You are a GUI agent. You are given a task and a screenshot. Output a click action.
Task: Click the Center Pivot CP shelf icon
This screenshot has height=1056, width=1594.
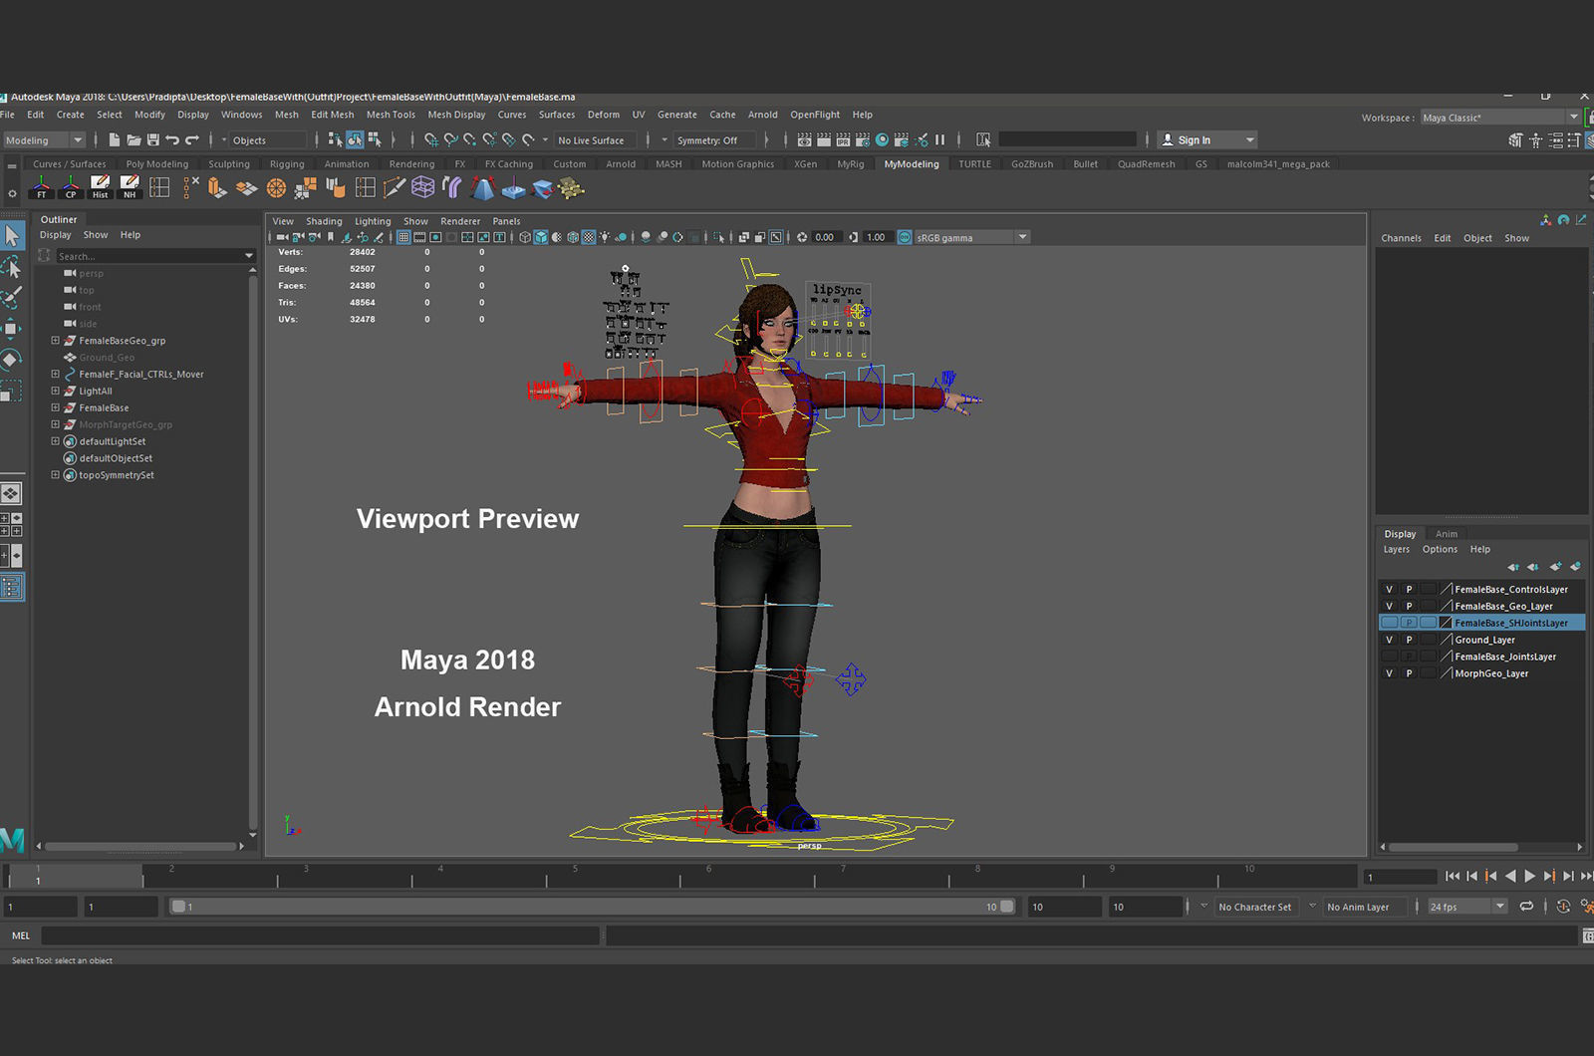pyautogui.click(x=71, y=187)
